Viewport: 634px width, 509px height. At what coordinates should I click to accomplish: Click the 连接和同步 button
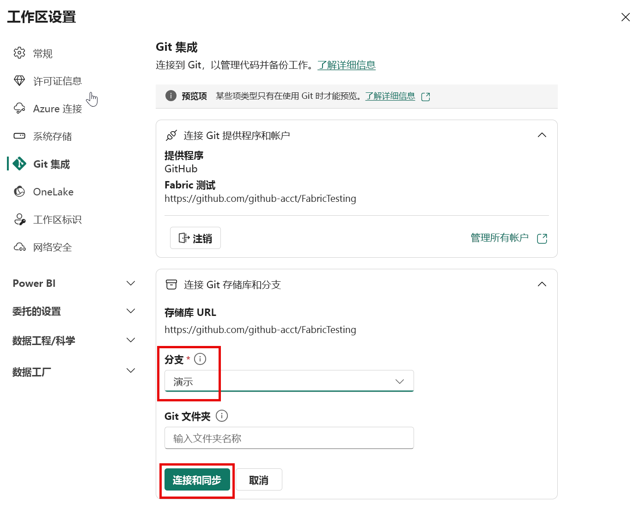pyautogui.click(x=197, y=479)
